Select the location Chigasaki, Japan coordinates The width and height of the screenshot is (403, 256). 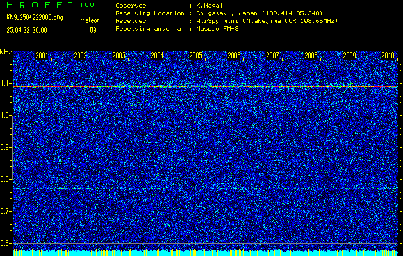pyautogui.click(x=259, y=13)
